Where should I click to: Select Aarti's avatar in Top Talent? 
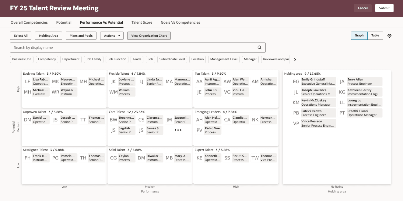coord(199,81)
